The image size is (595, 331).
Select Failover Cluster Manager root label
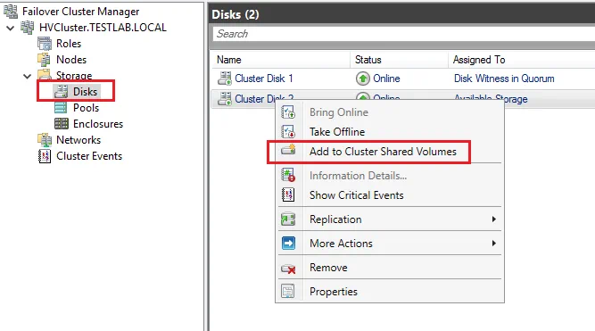coord(80,12)
